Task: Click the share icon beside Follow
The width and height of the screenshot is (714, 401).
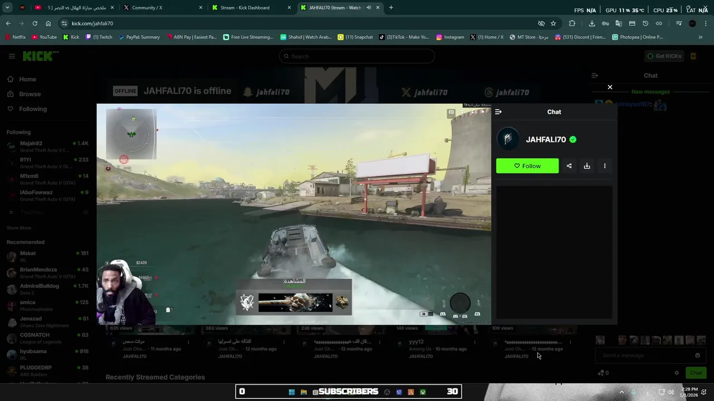Action: pyautogui.click(x=569, y=166)
